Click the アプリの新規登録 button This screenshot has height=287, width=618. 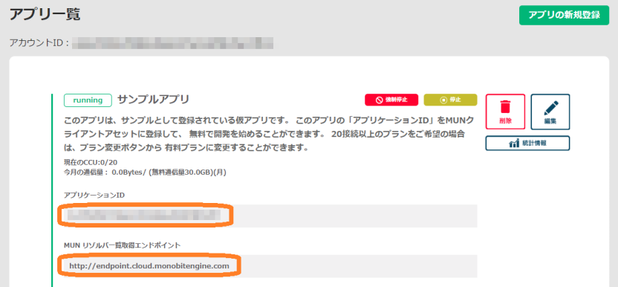tap(564, 16)
